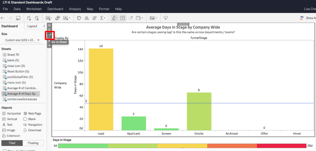316x151 pixels.
Task: Select the New Worksheet toolbar icon
Action: click(48, 18)
